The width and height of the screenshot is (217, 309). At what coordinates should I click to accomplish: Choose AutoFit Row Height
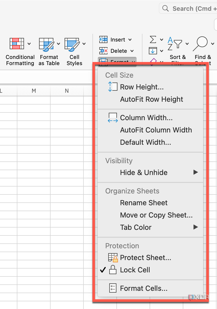[x=152, y=99]
